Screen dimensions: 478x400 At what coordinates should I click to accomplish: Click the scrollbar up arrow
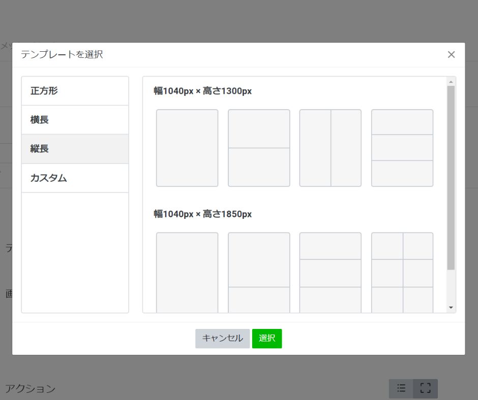coord(451,81)
